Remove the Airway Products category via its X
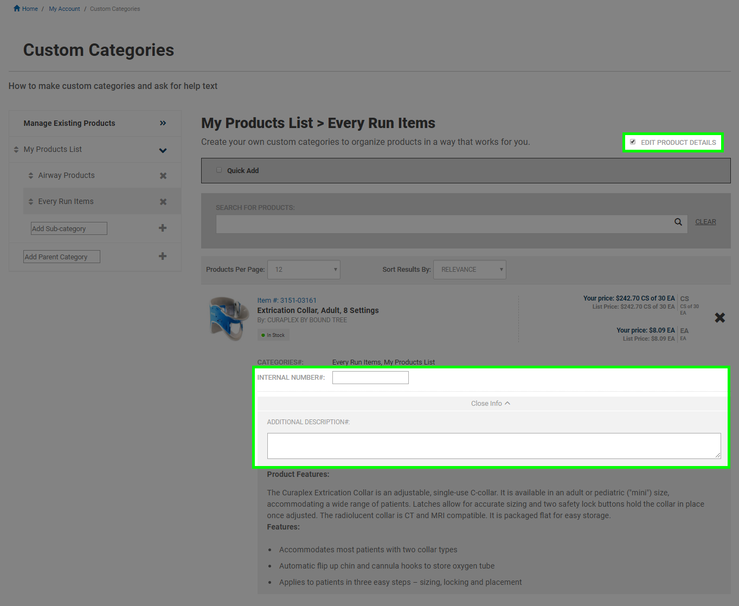 [163, 175]
